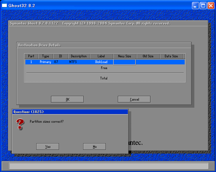The height and width of the screenshot is (172, 216).
Task: Click the Type column header
Action: click(x=45, y=56)
